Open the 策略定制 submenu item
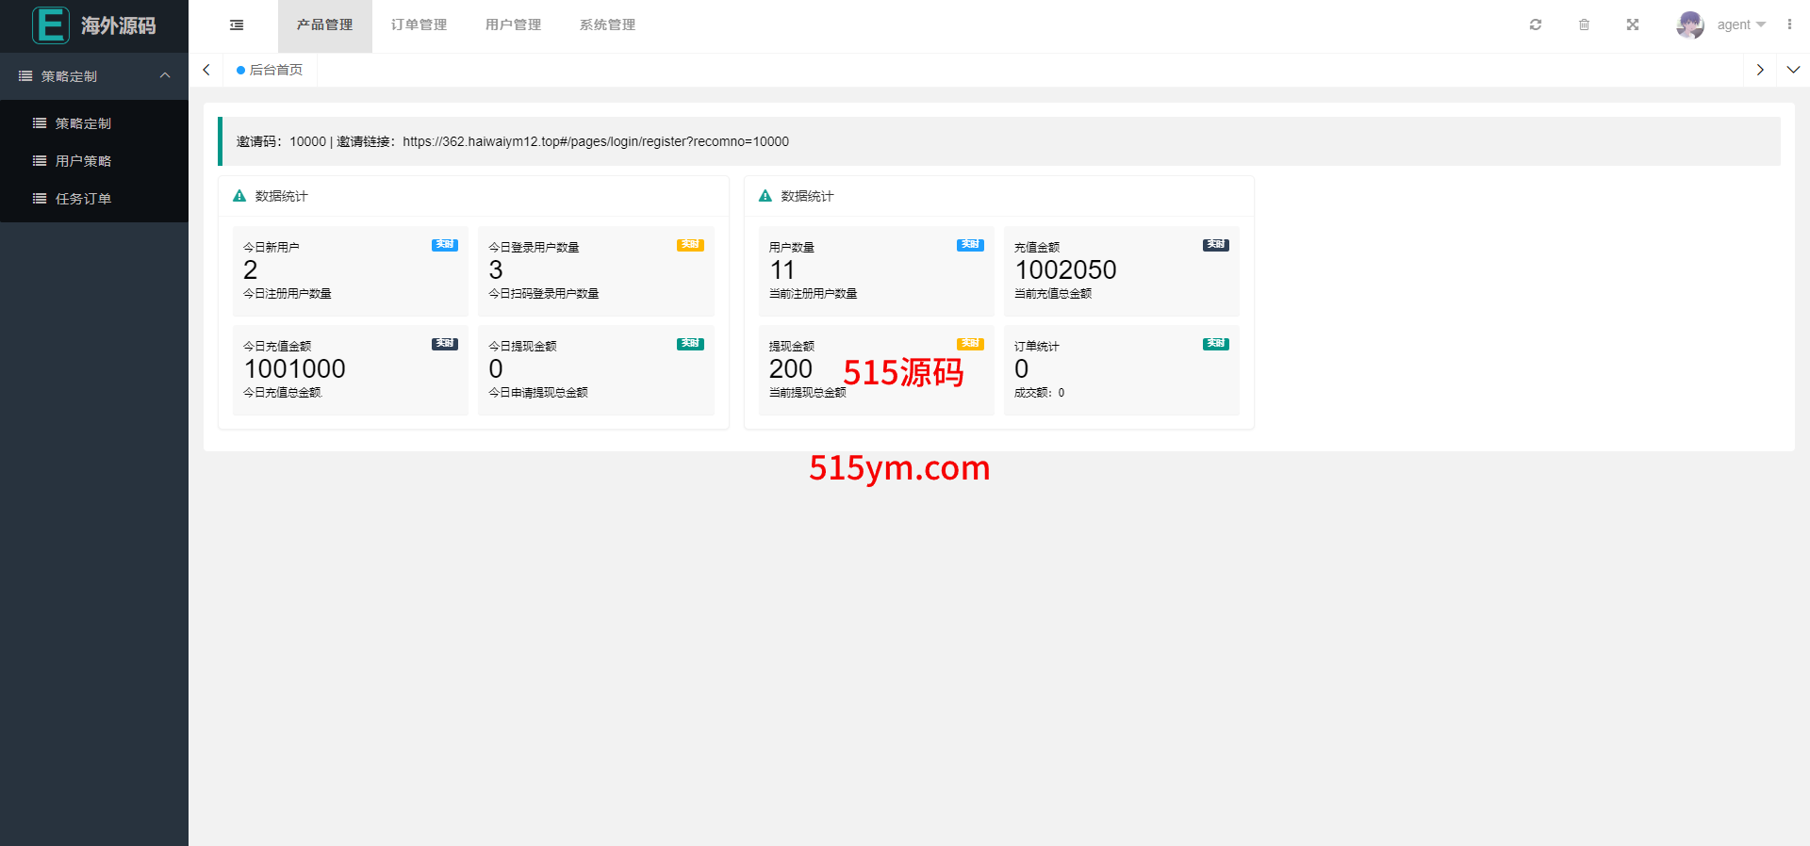Viewport: 1810px width, 846px height. [83, 123]
